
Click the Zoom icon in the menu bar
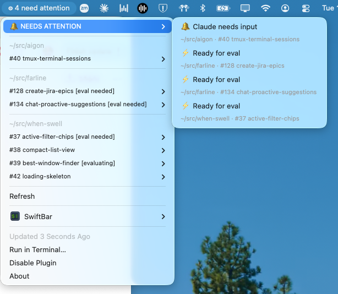point(84,8)
